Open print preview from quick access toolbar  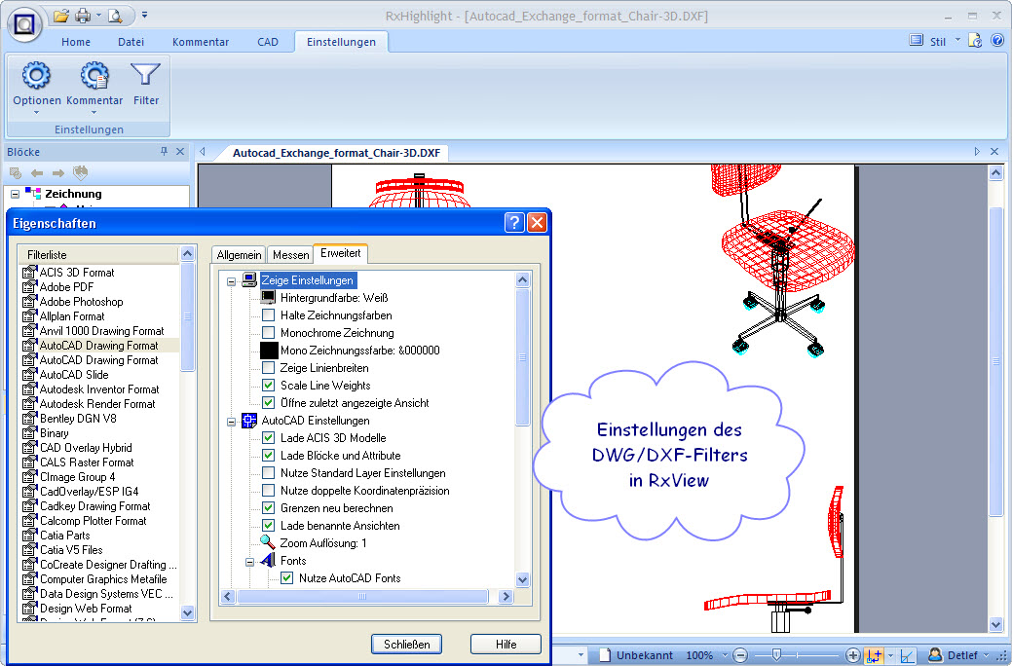click(115, 16)
